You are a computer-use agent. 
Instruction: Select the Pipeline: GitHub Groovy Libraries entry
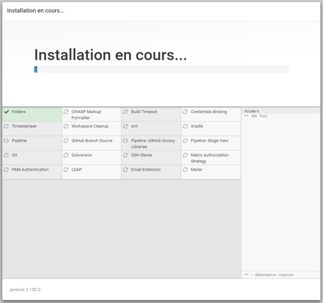pos(152,143)
